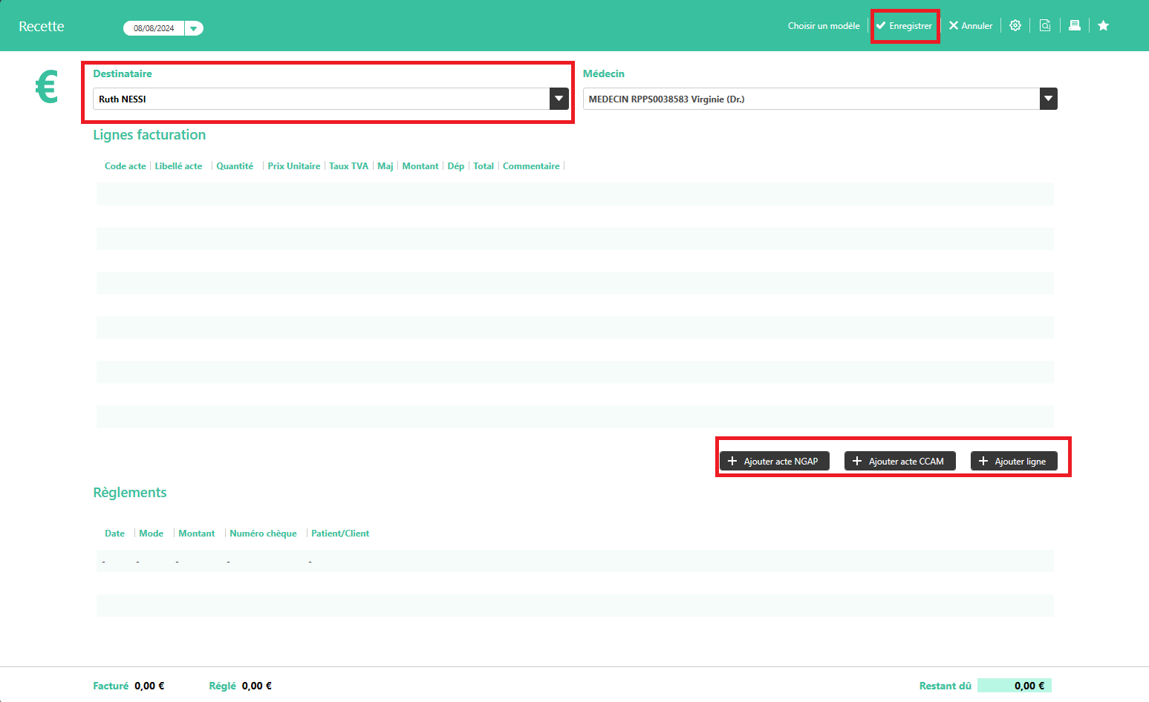Click the print preview magnifier icon
This screenshot has width=1149, height=702.
(1045, 26)
